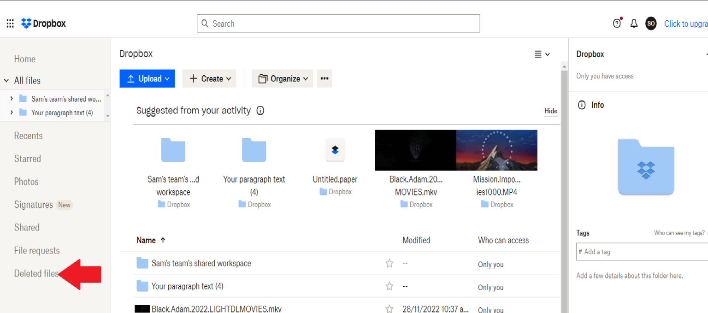Open the help question mark icon
Screen dimensions: 708x313
click(x=617, y=23)
